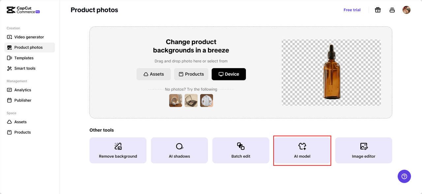The height and width of the screenshot is (194, 422).
Task: Launch the AI shadows tool
Action: (179, 150)
